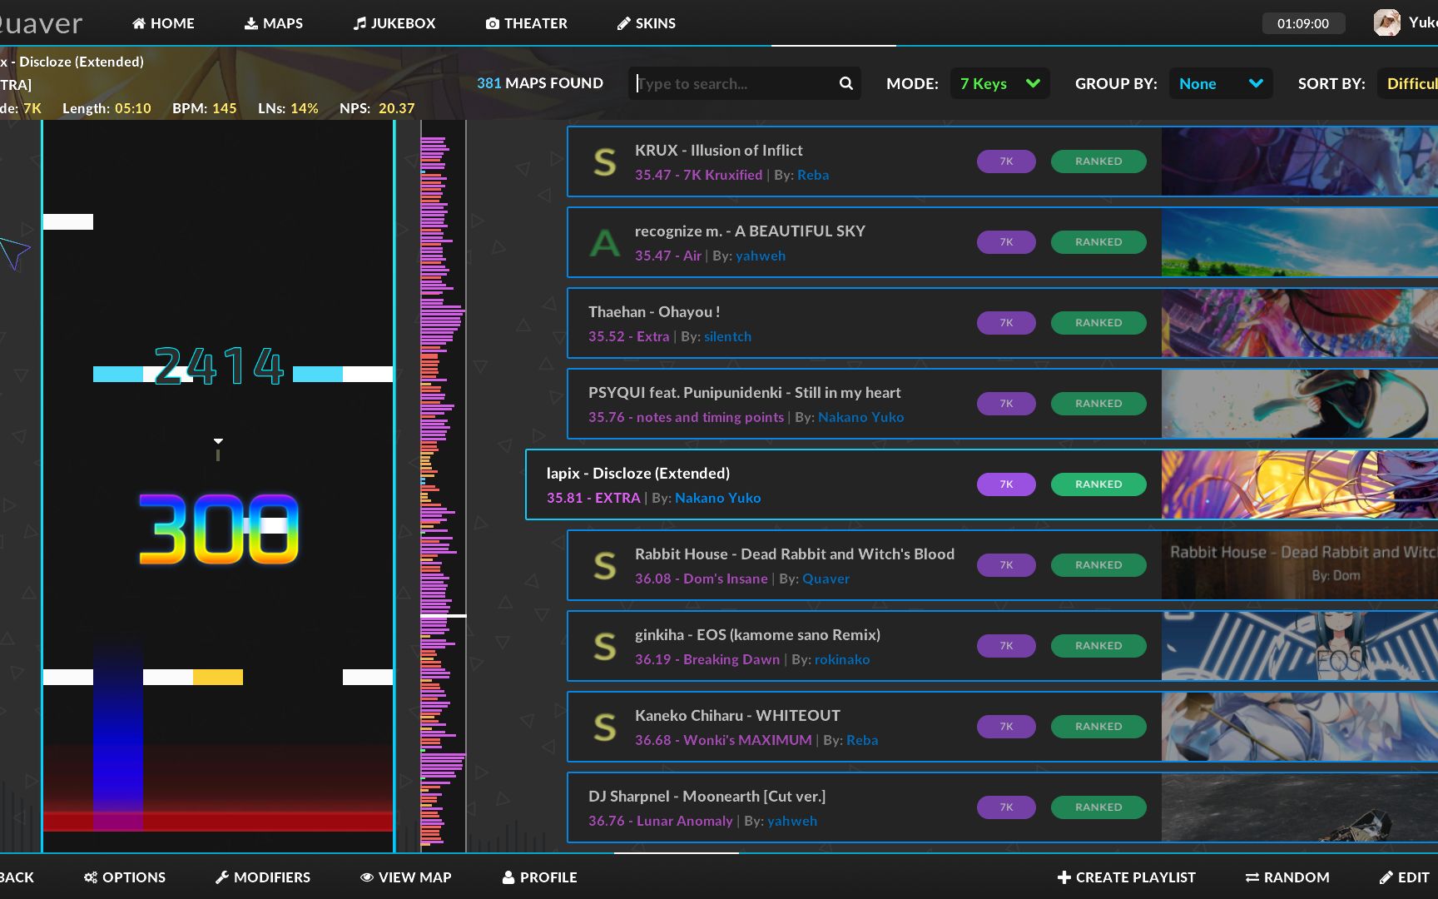Screen dimensions: 1438x899
Task: Click the search magnifier icon
Action: coord(846,83)
